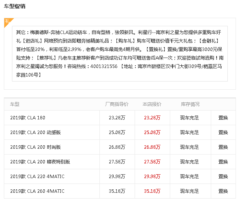Open the 2019款 CLA 200 暗夜特别版 model
Image resolution: width=246 pixels, height=204 pixels.
(x=40, y=162)
